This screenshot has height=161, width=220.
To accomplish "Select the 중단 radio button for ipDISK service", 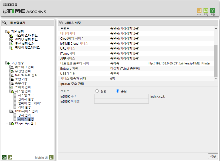I will pos(117,91).
